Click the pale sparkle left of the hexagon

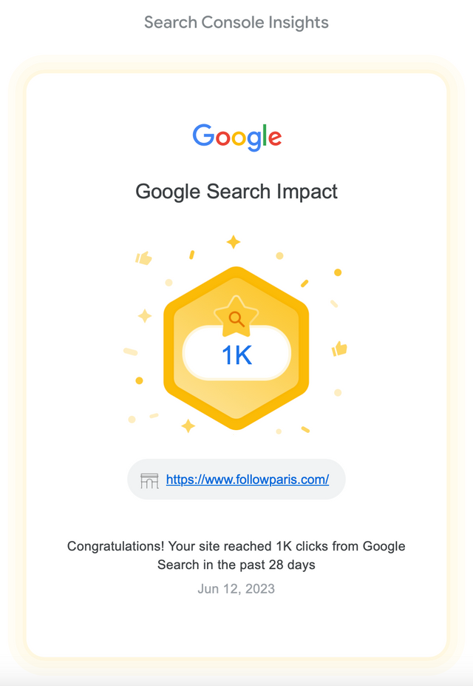point(145,315)
